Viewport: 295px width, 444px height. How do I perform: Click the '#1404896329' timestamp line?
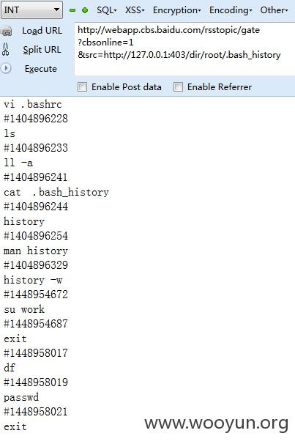[36, 265]
